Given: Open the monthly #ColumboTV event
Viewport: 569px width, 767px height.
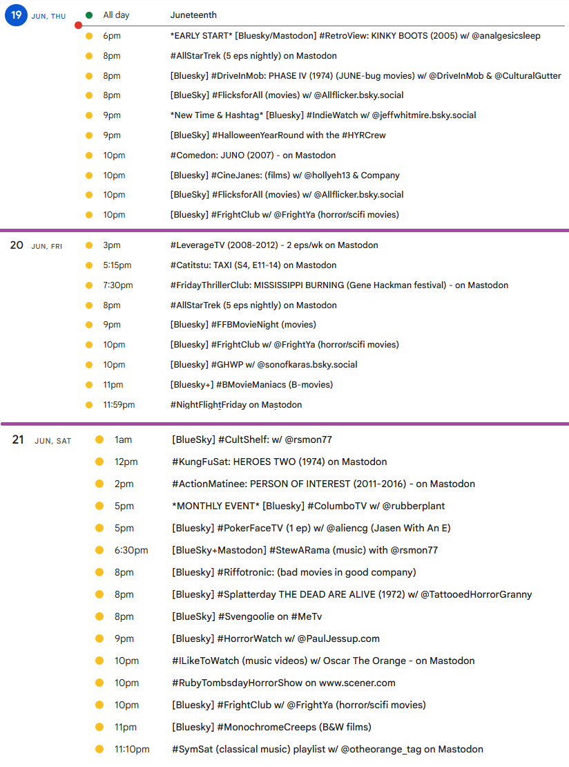Looking at the screenshot, I should [308, 506].
